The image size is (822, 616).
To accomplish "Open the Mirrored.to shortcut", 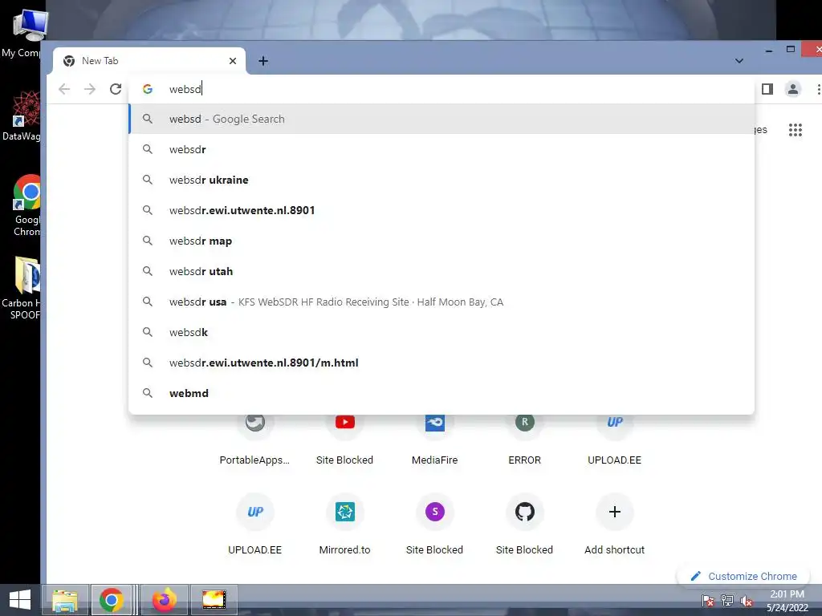I will tap(345, 524).
